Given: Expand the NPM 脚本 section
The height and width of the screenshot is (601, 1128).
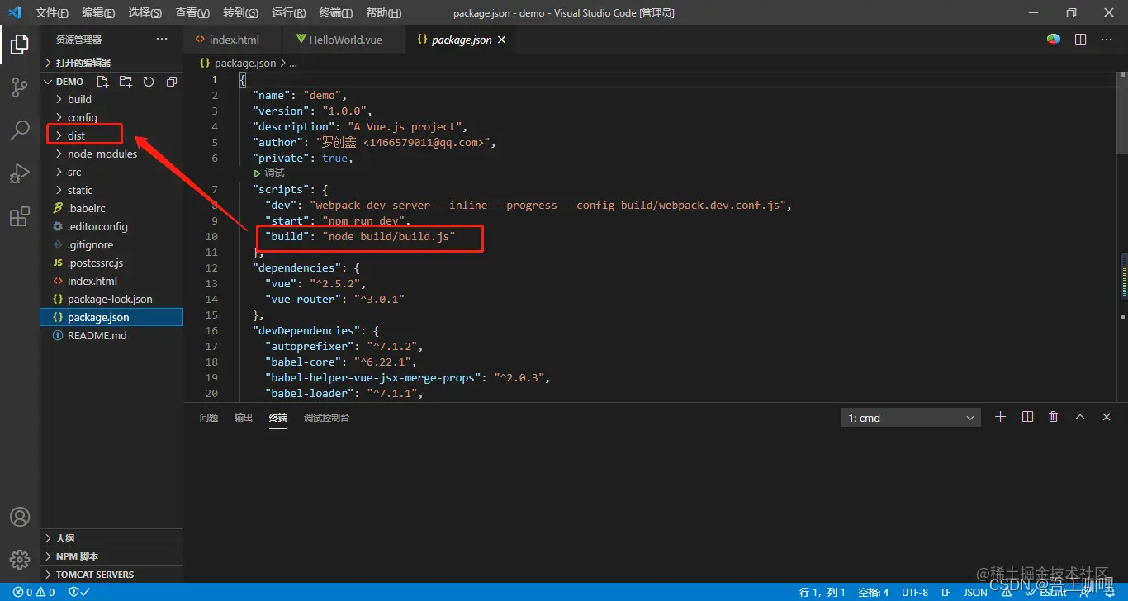Looking at the screenshot, I should point(111,556).
